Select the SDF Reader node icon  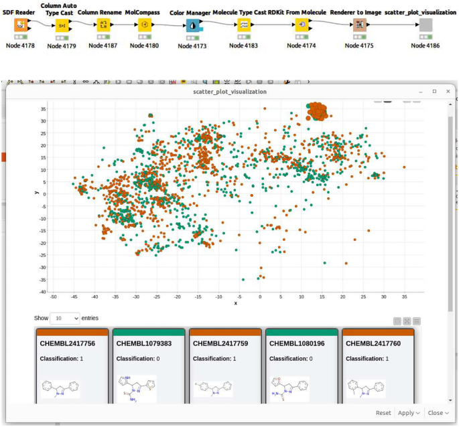click(x=22, y=25)
